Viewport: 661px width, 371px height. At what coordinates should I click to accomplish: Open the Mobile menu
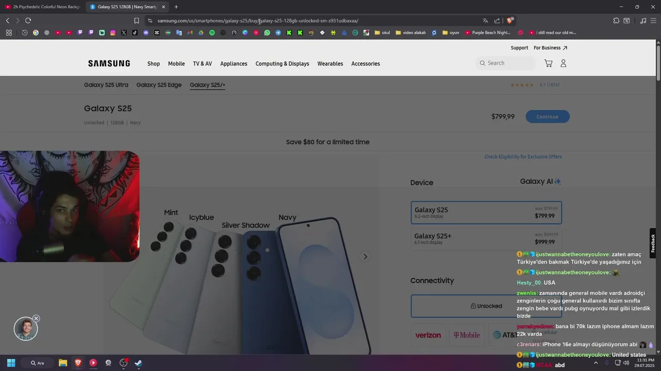[176, 64]
